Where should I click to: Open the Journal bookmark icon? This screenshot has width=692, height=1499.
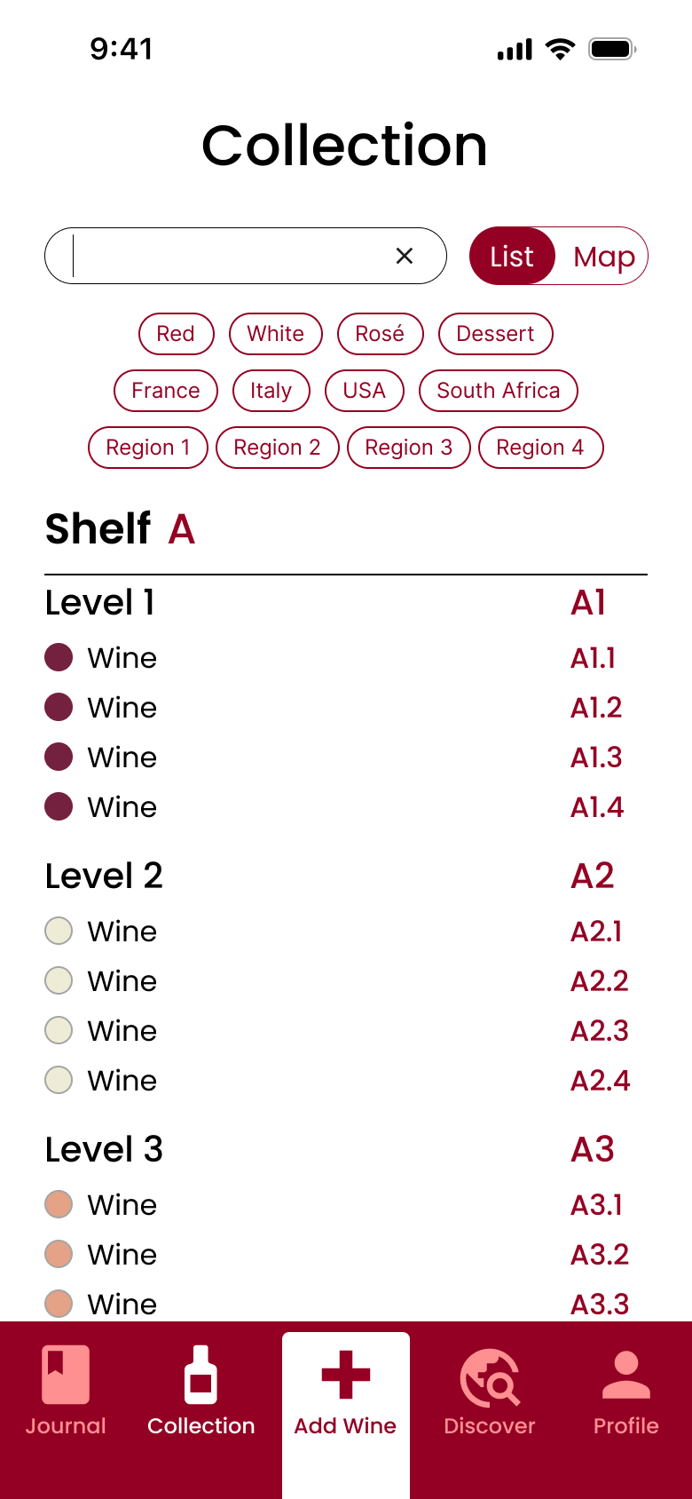66,1375
